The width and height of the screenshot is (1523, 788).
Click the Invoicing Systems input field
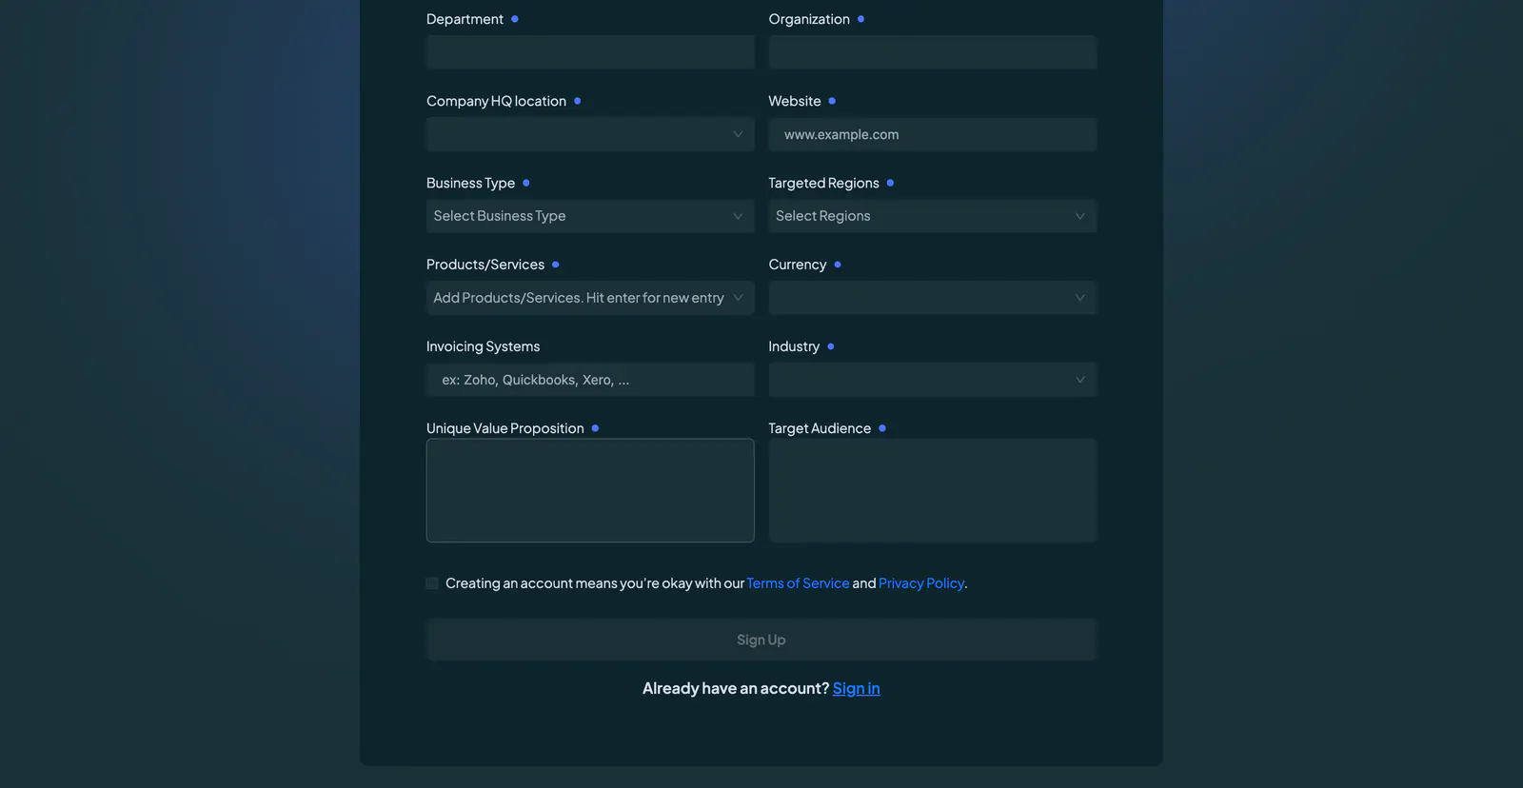(590, 380)
